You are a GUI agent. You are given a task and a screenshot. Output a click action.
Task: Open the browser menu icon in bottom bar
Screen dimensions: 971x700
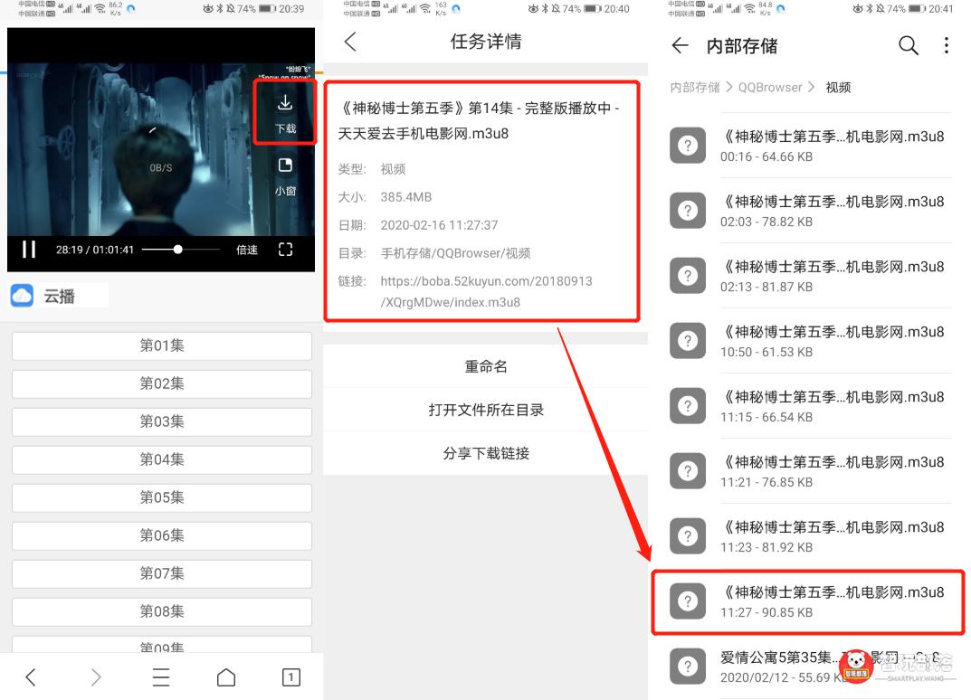pos(161,676)
